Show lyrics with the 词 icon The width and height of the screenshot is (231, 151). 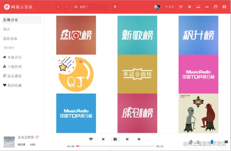pos(139,139)
